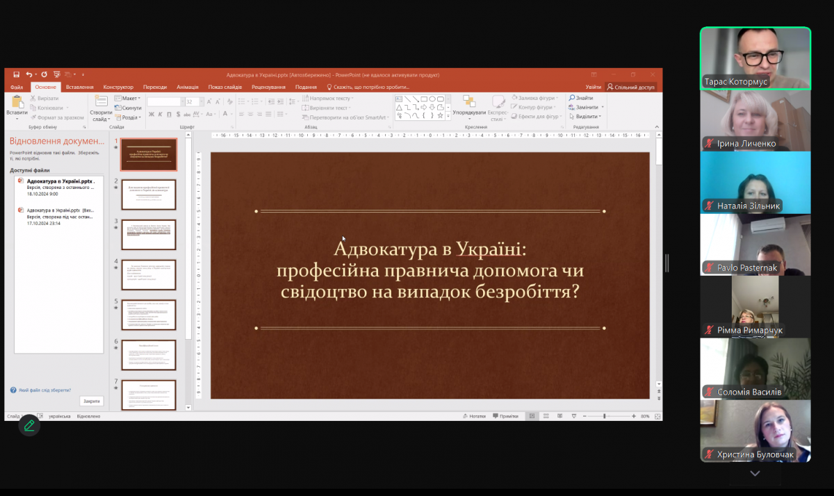Toggle the Нотатки pane in status bar
The image size is (834, 496).
pyautogui.click(x=476, y=415)
